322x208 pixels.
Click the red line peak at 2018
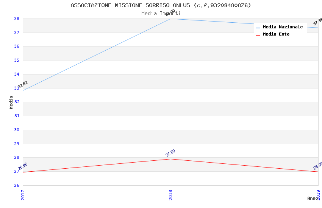point(170,159)
